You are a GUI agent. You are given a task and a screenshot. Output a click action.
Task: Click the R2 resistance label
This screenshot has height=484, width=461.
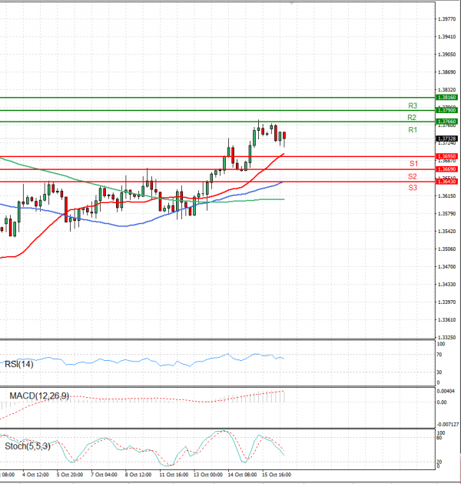pyautogui.click(x=412, y=118)
